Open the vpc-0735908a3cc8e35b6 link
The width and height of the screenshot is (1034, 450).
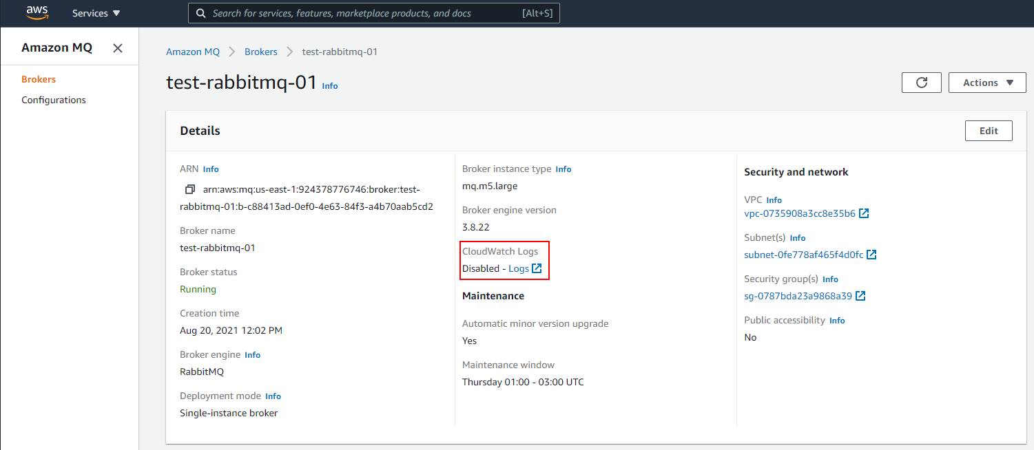(x=800, y=213)
